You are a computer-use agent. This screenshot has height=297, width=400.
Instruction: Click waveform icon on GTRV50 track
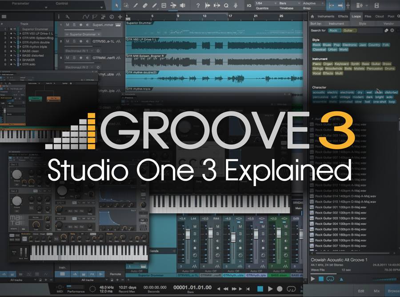(x=118, y=41)
